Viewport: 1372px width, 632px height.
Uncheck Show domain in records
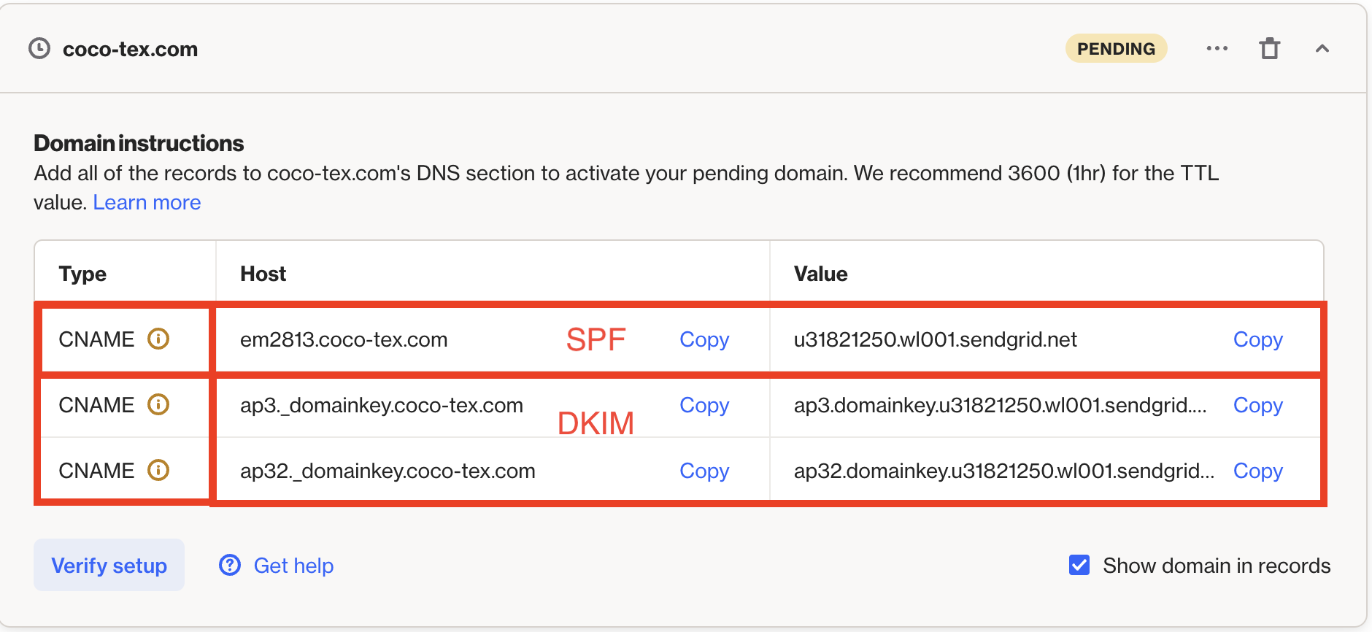click(x=1079, y=565)
